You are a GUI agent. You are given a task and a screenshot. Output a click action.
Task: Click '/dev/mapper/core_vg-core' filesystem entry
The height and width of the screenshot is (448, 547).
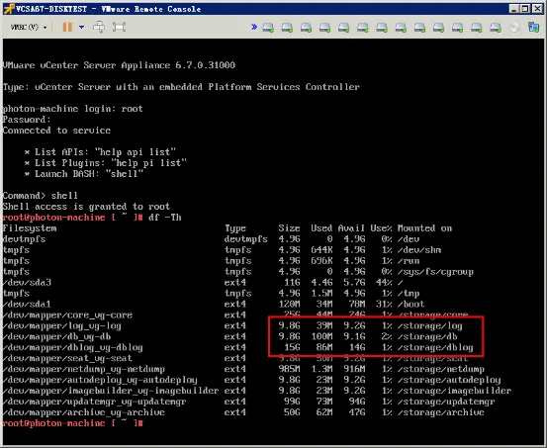[x=67, y=314]
